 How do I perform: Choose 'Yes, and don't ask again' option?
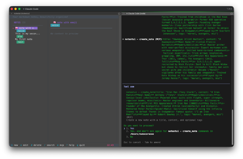coord(169,133)
